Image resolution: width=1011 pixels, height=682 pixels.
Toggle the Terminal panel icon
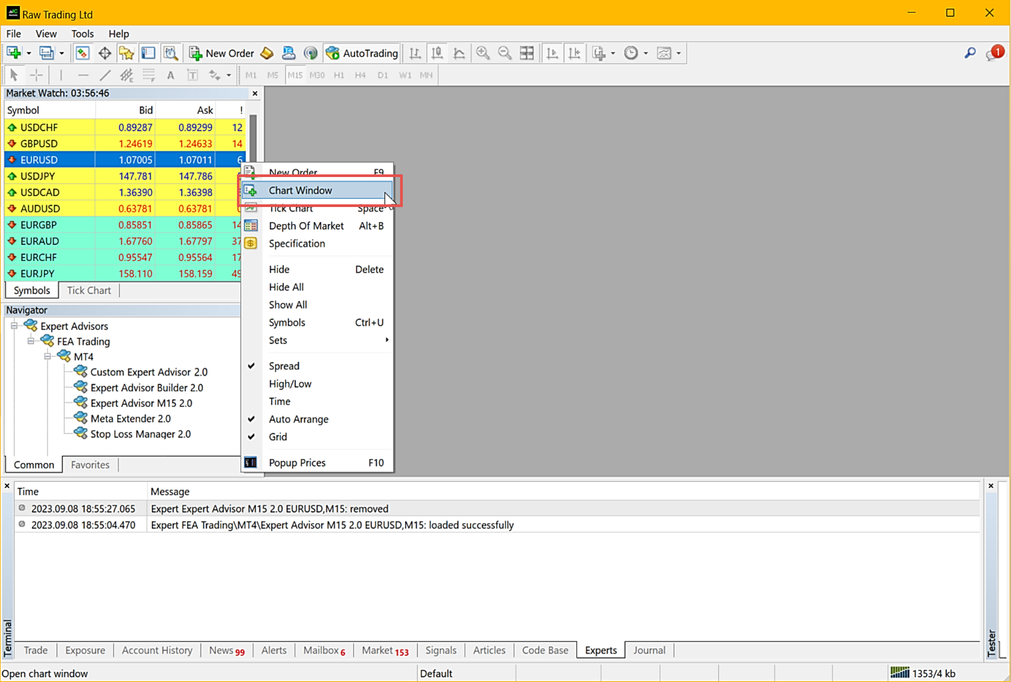(x=148, y=53)
